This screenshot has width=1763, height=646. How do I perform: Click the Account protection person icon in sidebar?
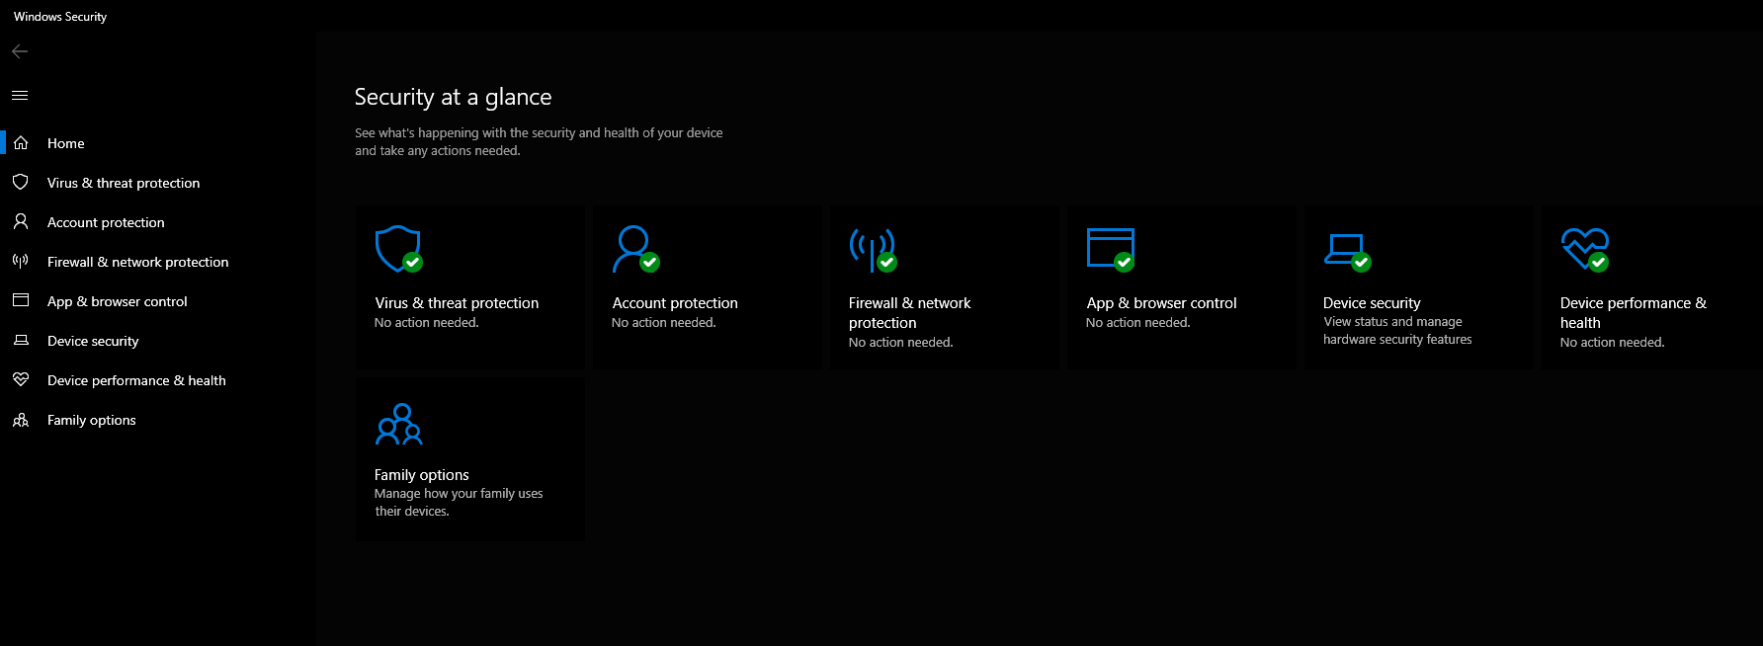(x=21, y=222)
